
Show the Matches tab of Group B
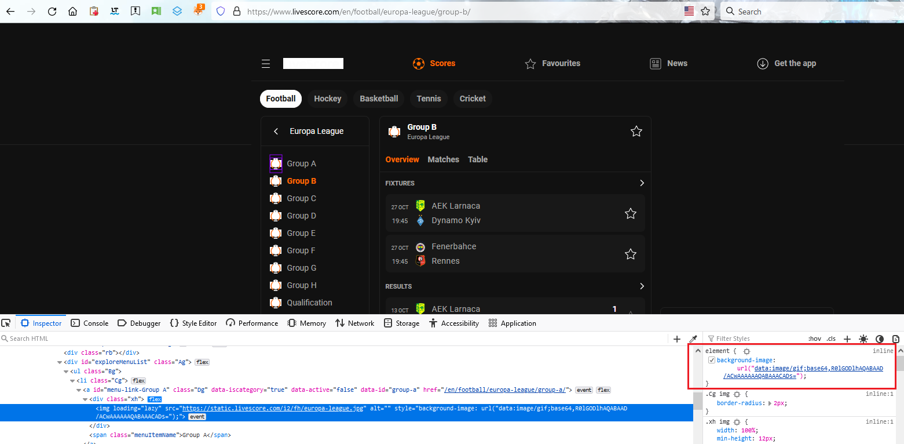click(x=443, y=159)
